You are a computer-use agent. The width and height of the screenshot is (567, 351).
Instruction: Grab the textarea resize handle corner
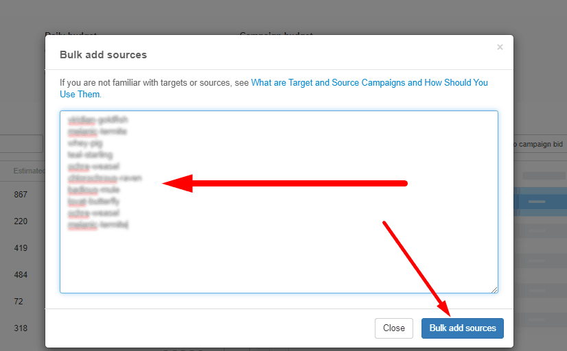pyautogui.click(x=494, y=289)
